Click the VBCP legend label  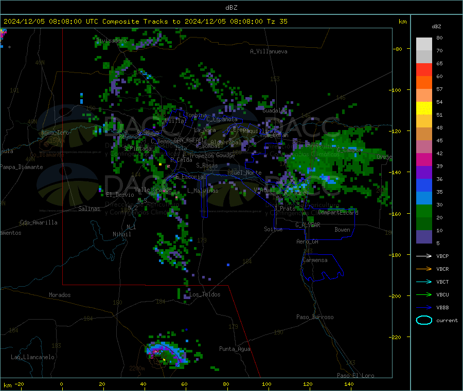(x=442, y=256)
